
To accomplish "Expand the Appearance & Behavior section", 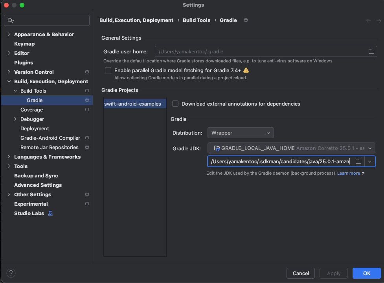I will pyautogui.click(x=9, y=34).
